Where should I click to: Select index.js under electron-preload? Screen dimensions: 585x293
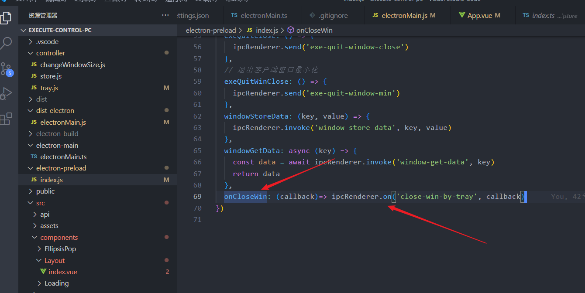pos(52,180)
